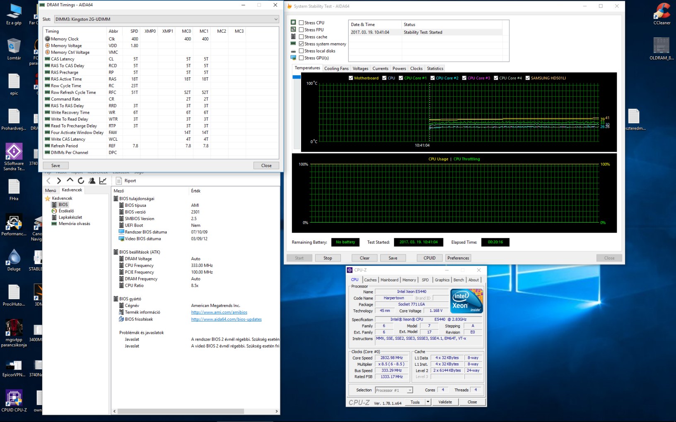Open the Riport report icon
Viewport: 676px width, 422px height.
[119, 180]
